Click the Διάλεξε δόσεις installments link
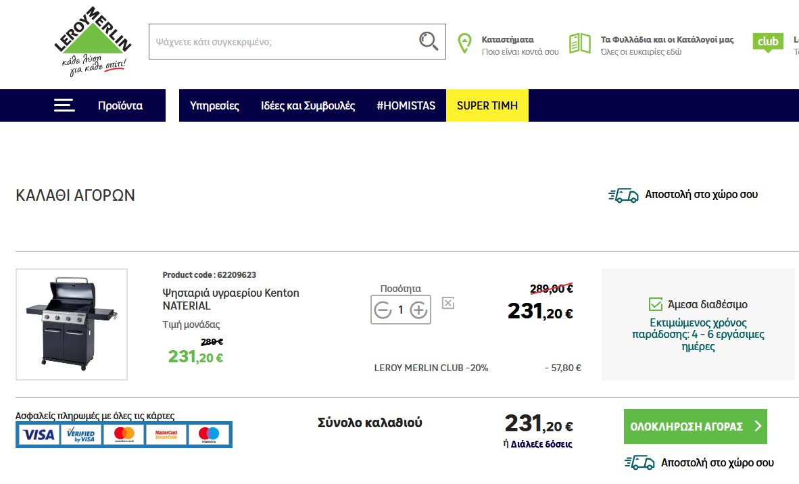This screenshot has height=484, width=799. (x=541, y=444)
